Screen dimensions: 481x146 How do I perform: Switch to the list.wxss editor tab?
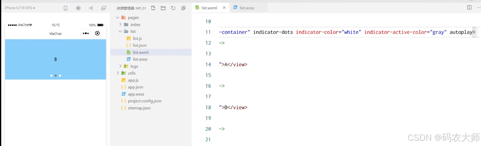pyautogui.click(x=247, y=8)
